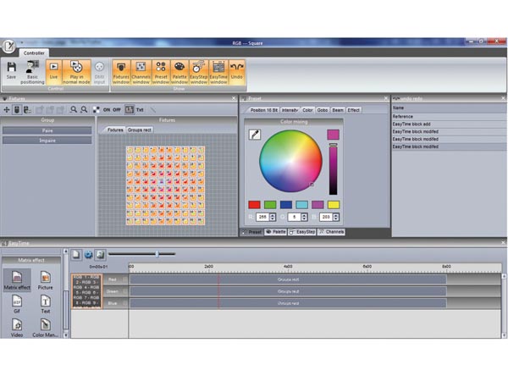
Task: Collapse the Fixtures panel title arrow
Action: click(4, 98)
